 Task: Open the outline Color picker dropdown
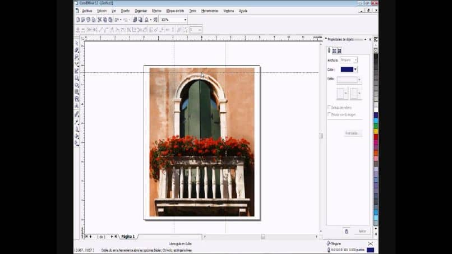click(356, 70)
